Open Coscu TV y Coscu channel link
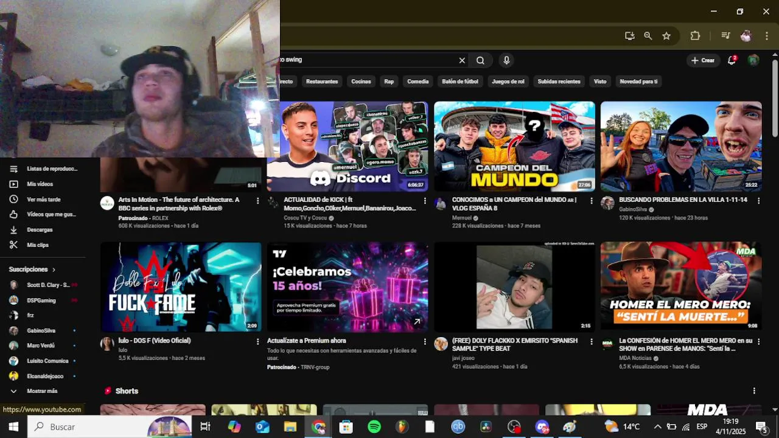This screenshot has width=779, height=438. (x=305, y=218)
